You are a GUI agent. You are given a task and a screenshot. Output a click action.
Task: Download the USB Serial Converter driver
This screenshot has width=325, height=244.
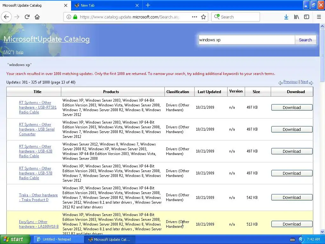[292, 130]
